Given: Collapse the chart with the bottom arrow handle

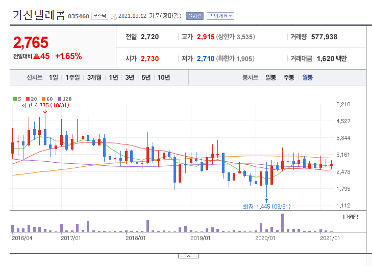Looking at the screenshot, I should click(x=188, y=256).
